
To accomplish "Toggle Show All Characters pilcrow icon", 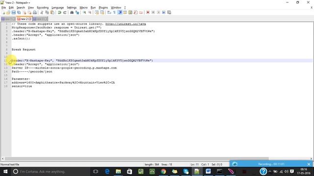I will point(114,12).
